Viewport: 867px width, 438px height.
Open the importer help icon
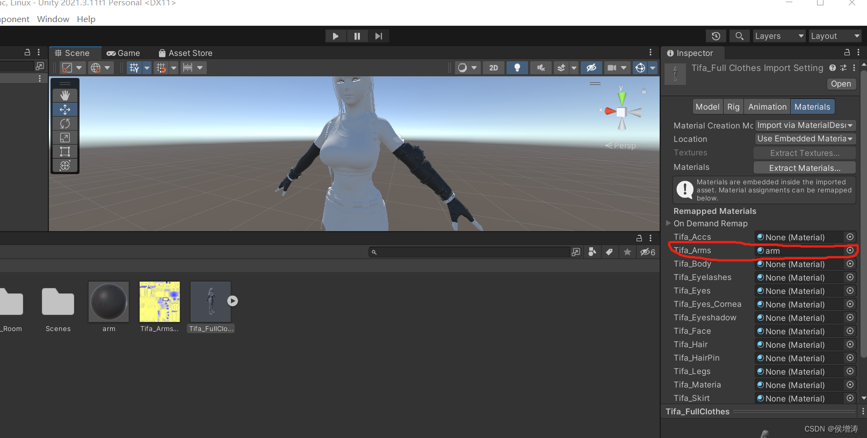pos(833,68)
